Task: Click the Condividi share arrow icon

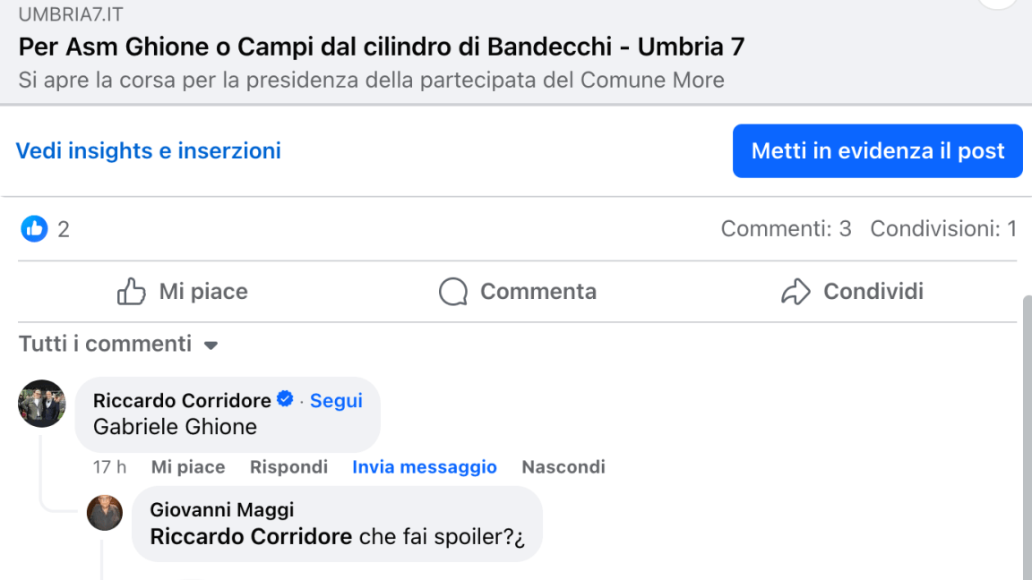Action: [x=795, y=292]
